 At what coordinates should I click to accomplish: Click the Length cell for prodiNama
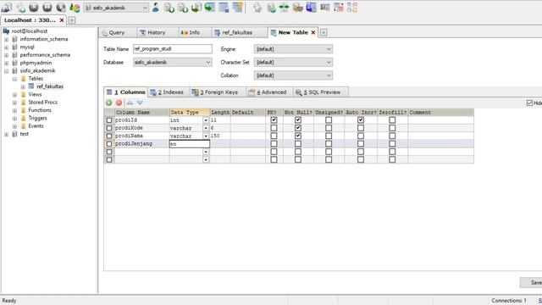[220, 136]
